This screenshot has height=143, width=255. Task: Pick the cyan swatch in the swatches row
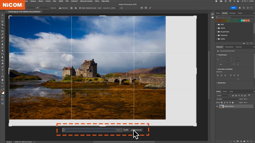click(x=242, y=20)
